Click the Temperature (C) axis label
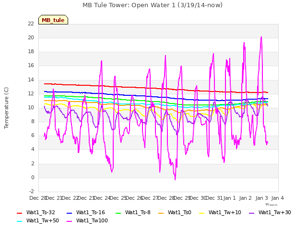The width and height of the screenshot is (307, 230). (6, 108)
